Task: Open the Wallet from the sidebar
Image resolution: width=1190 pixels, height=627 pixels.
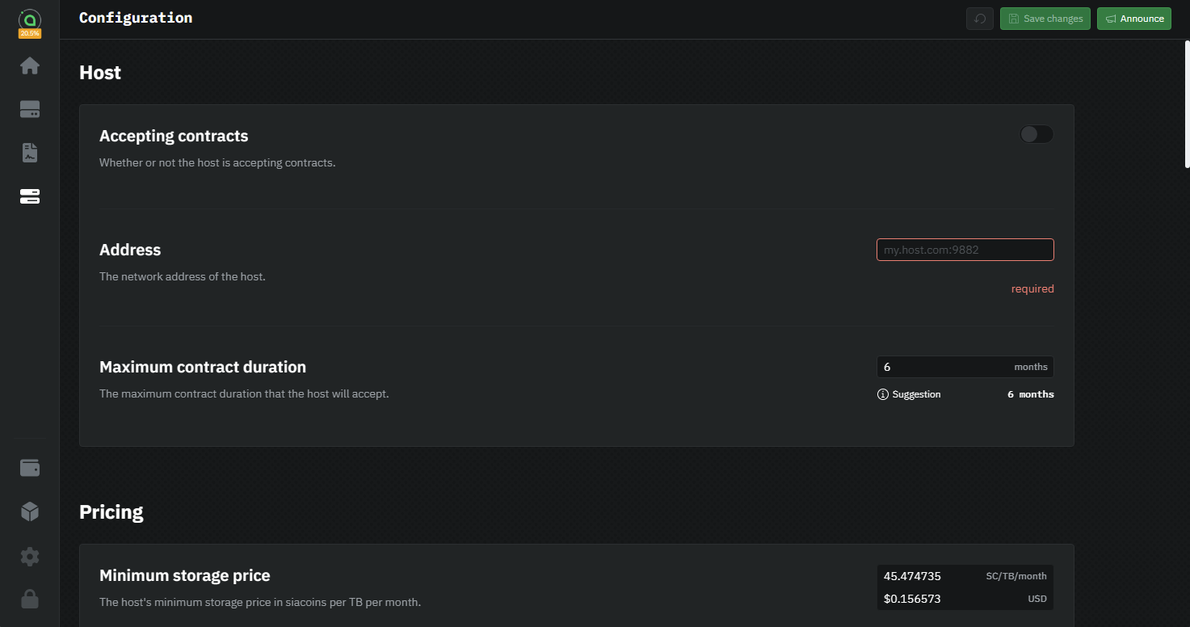Action: [30, 468]
